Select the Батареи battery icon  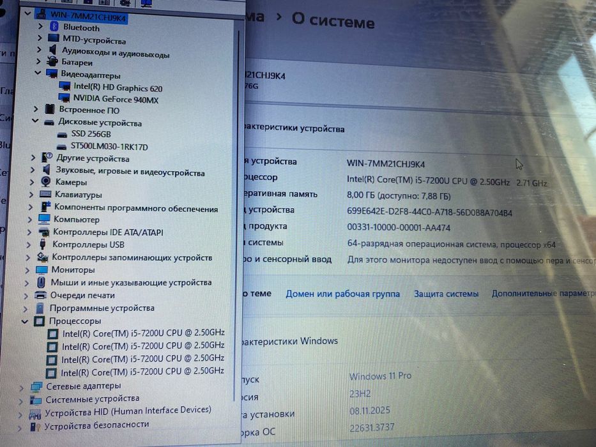click(x=52, y=61)
